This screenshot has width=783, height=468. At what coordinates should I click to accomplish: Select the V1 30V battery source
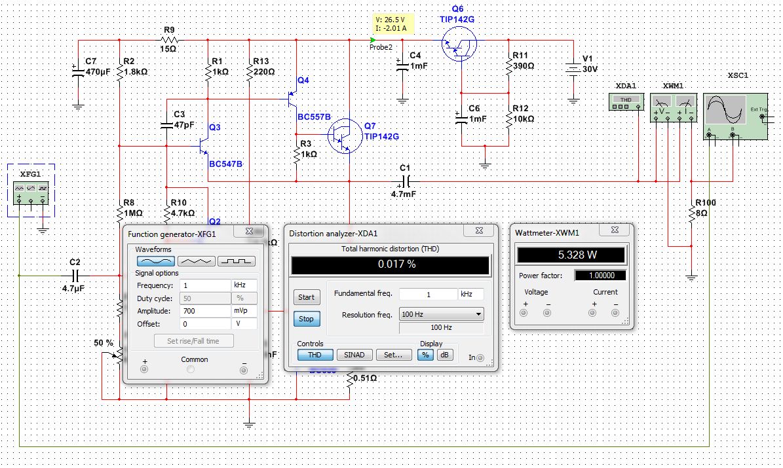click(x=573, y=69)
